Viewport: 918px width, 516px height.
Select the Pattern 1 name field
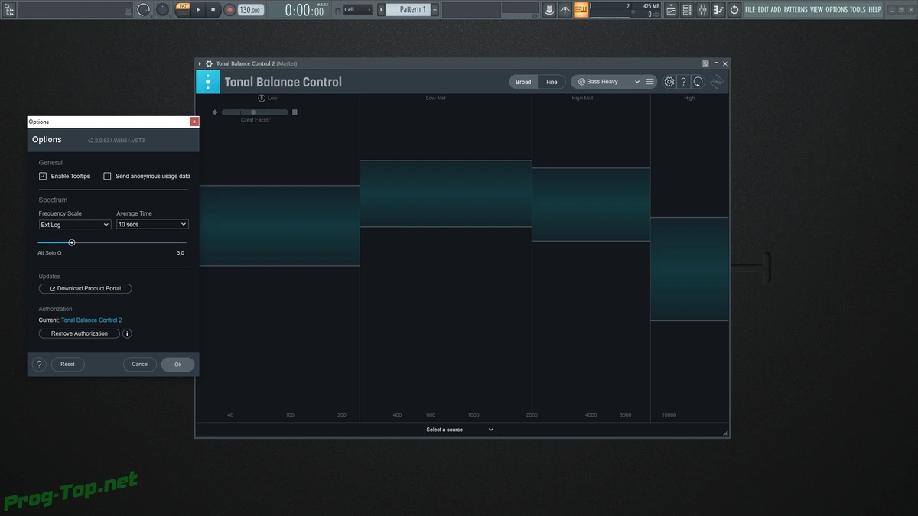(409, 10)
